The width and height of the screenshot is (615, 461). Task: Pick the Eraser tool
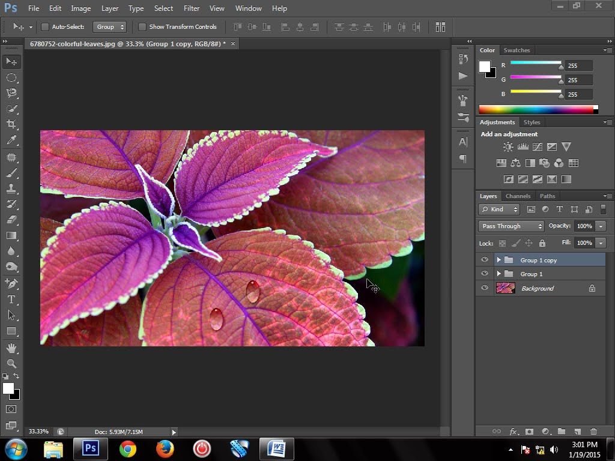coord(11,220)
